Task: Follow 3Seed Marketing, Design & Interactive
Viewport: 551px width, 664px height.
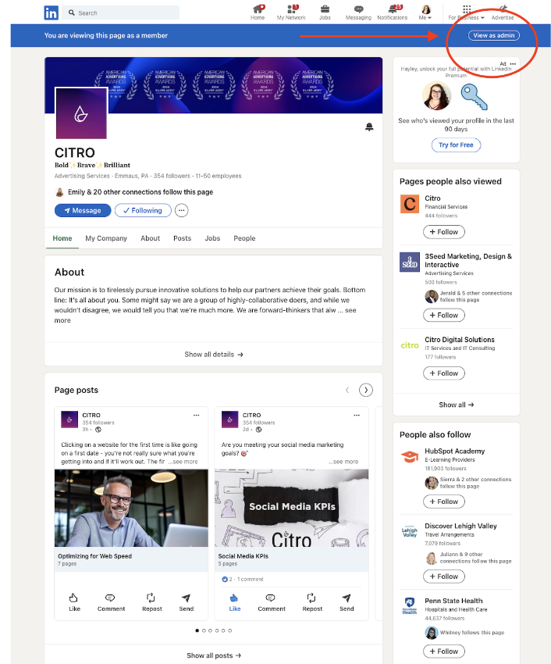Action: pos(444,316)
